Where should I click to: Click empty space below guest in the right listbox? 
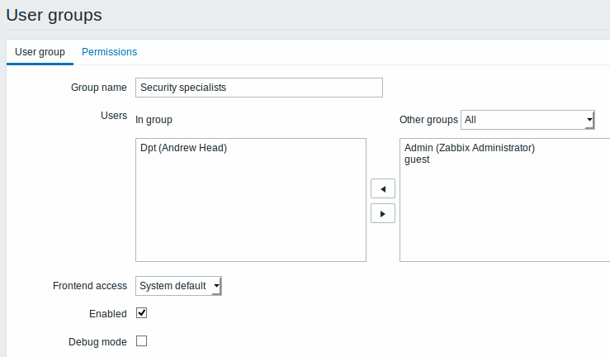click(x=504, y=215)
